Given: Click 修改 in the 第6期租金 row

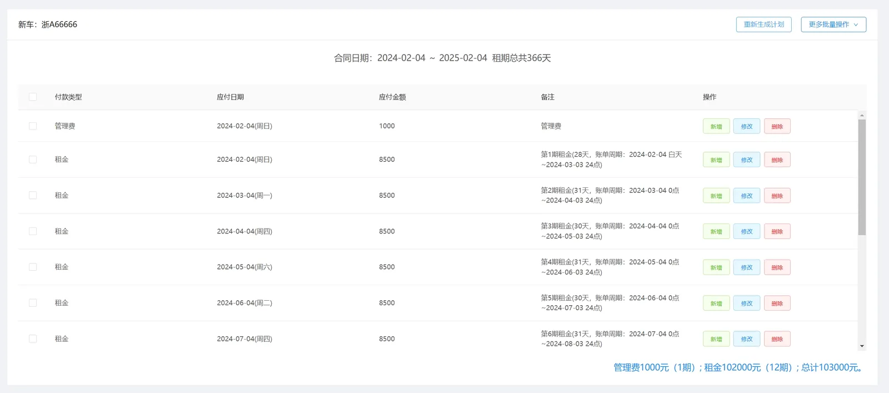Looking at the screenshot, I should pos(747,339).
